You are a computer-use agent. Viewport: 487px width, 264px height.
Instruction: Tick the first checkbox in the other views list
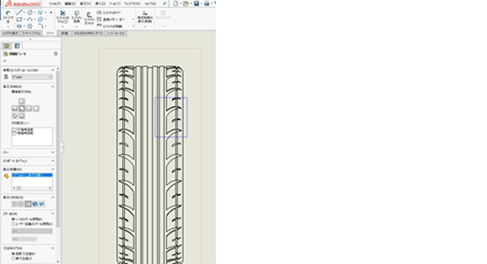[x=14, y=130]
